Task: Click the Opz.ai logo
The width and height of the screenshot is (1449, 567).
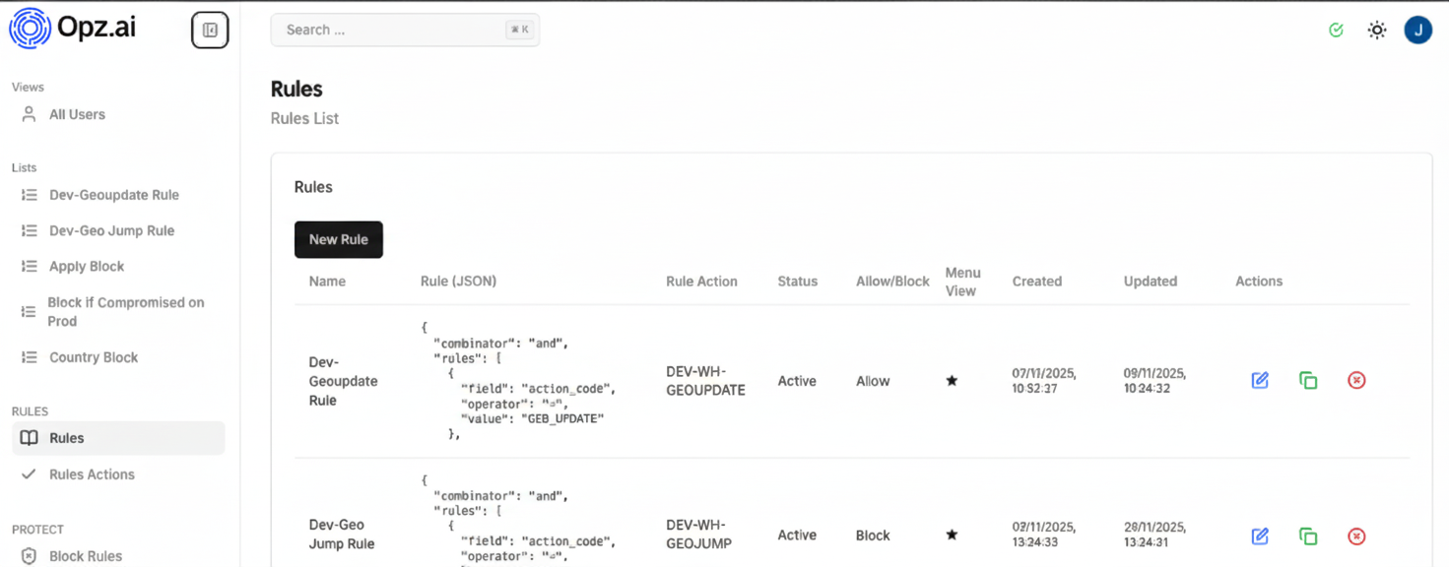Action: [30, 28]
